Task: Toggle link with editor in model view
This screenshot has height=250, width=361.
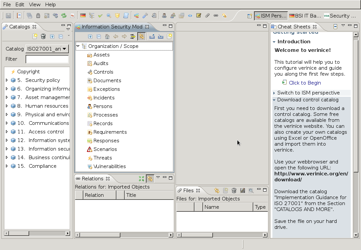Action: pyautogui.click(x=141, y=37)
